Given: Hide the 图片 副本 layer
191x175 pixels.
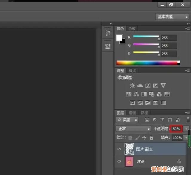Looking at the screenshot, I should [119, 149].
